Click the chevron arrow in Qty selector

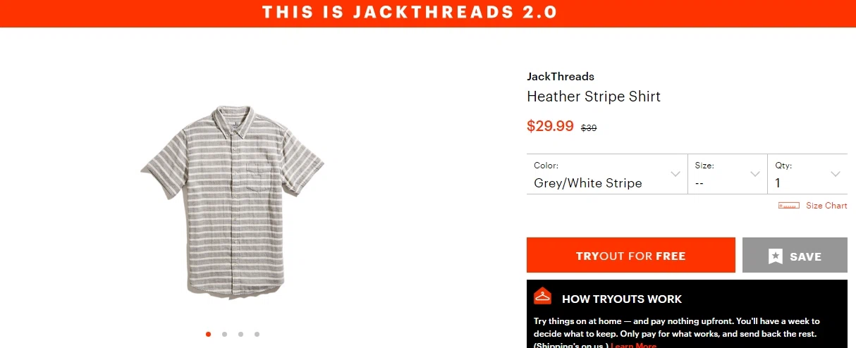[x=836, y=174]
